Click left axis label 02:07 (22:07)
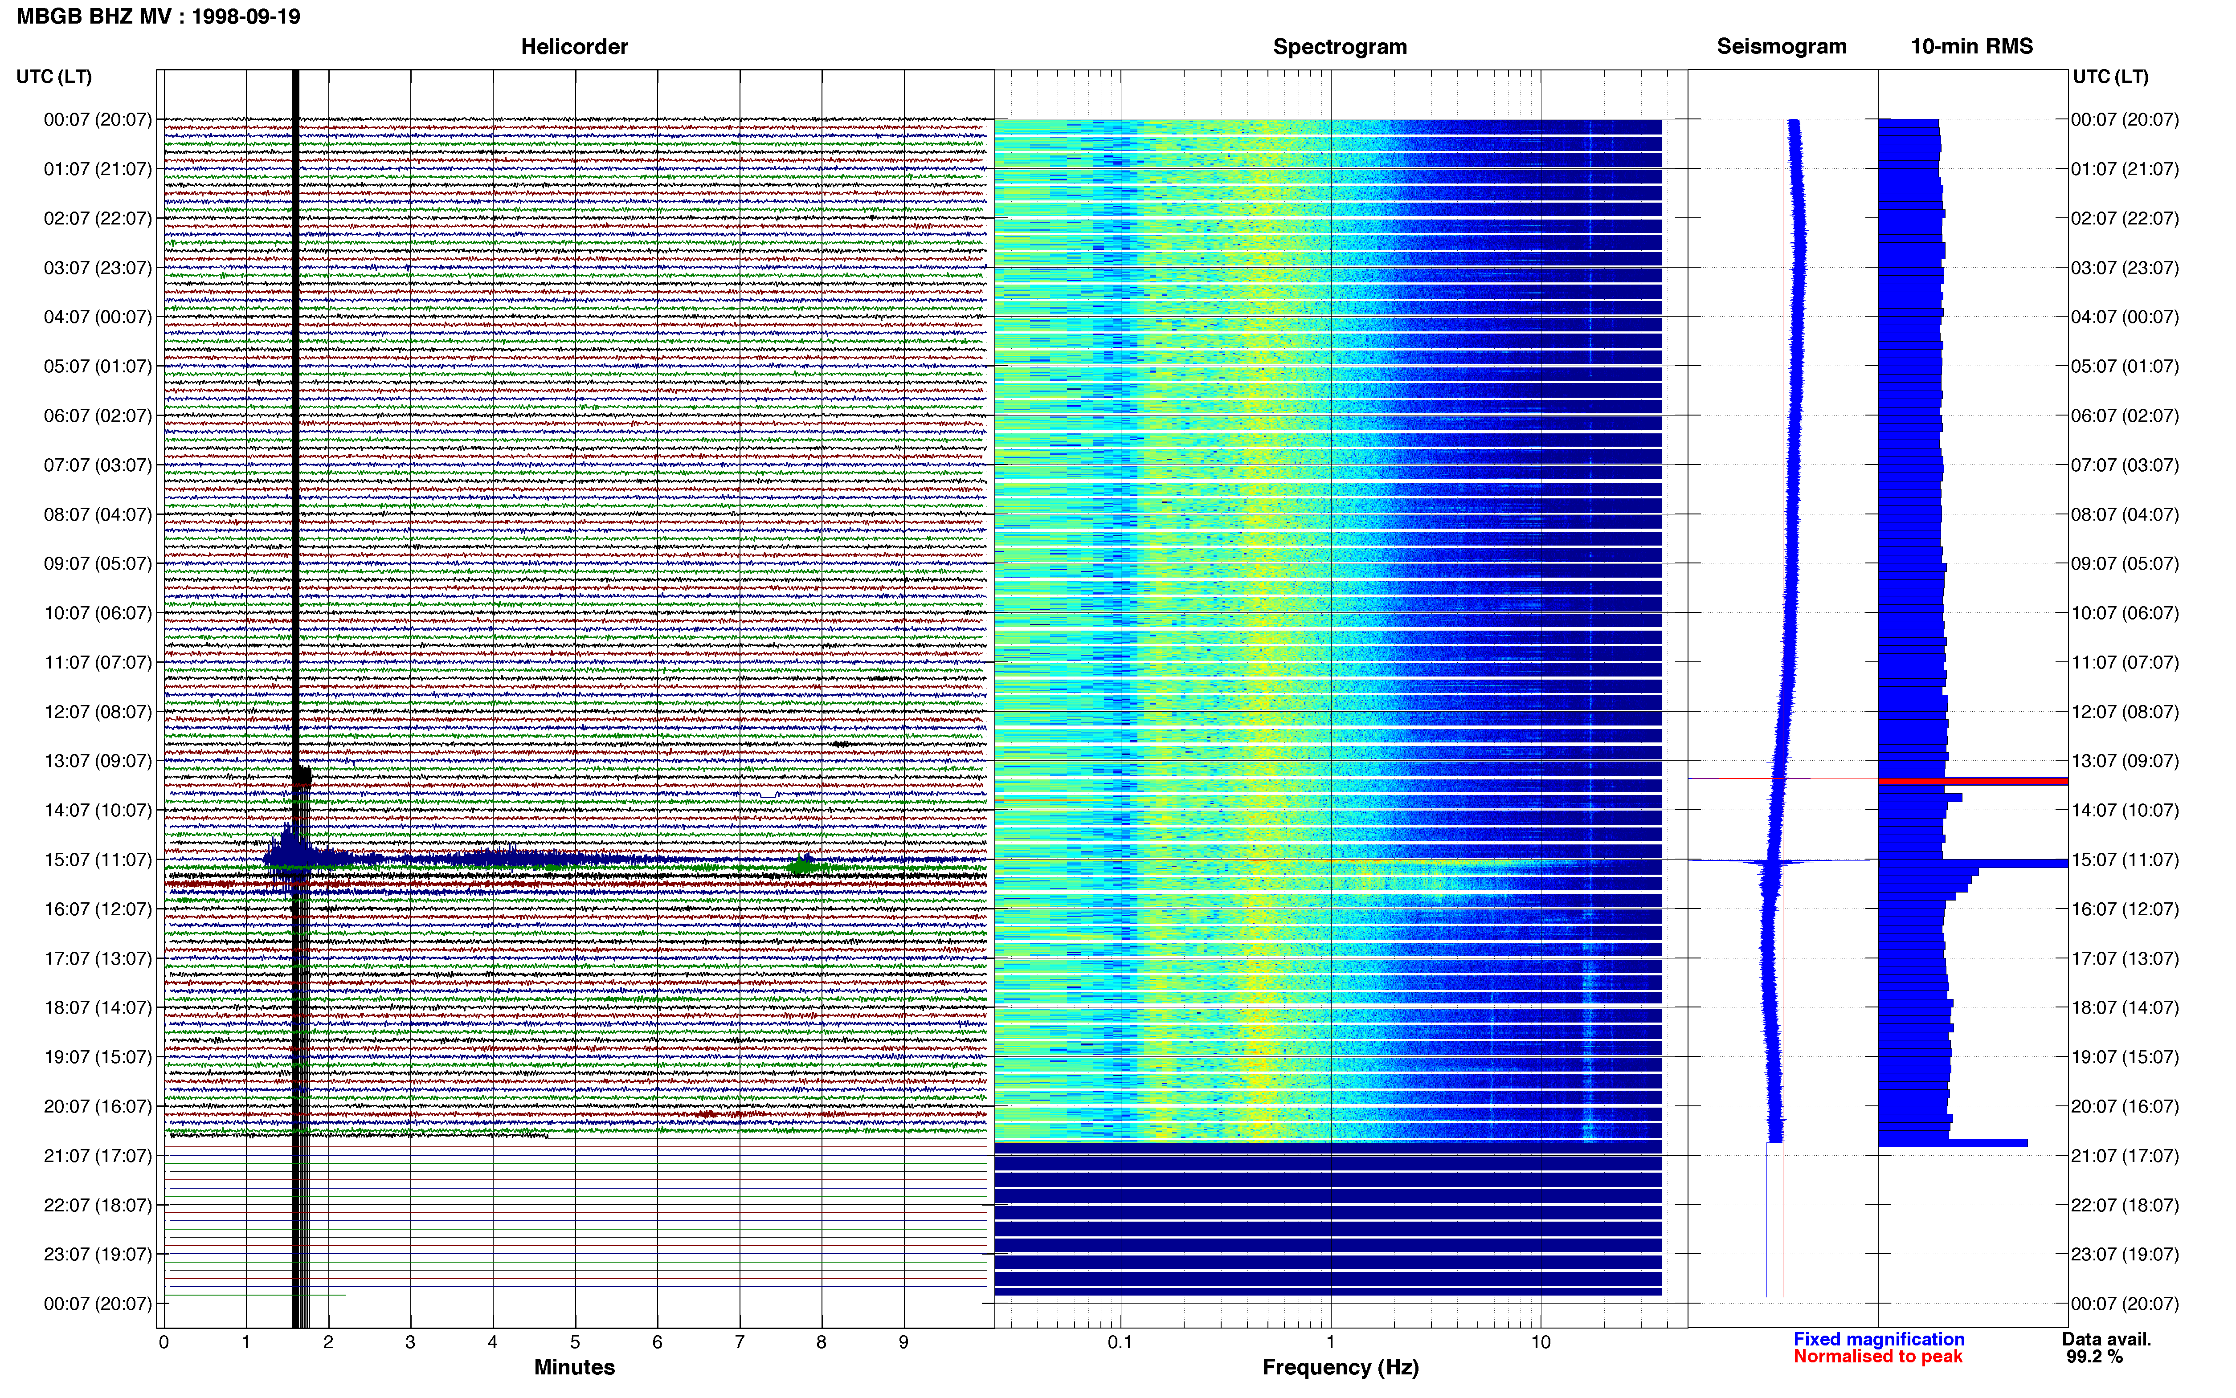This screenshot has width=2236, height=1398. tap(98, 218)
